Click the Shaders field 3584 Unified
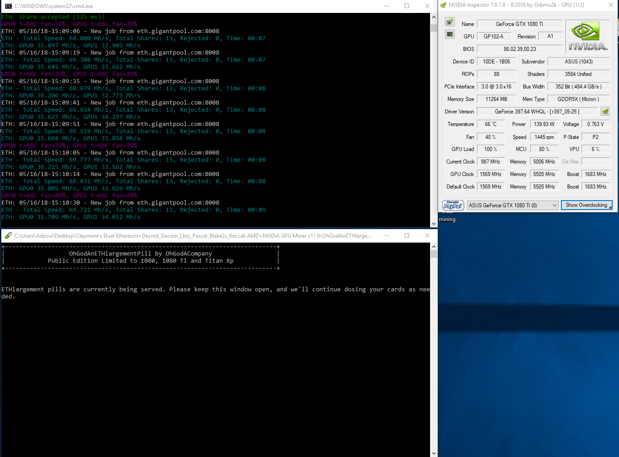The width and height of the screenshot is (619, 457). pos(579,74)
